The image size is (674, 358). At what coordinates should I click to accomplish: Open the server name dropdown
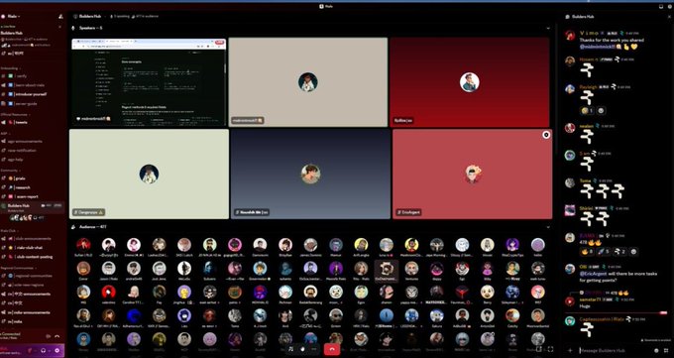click(13, 16)
